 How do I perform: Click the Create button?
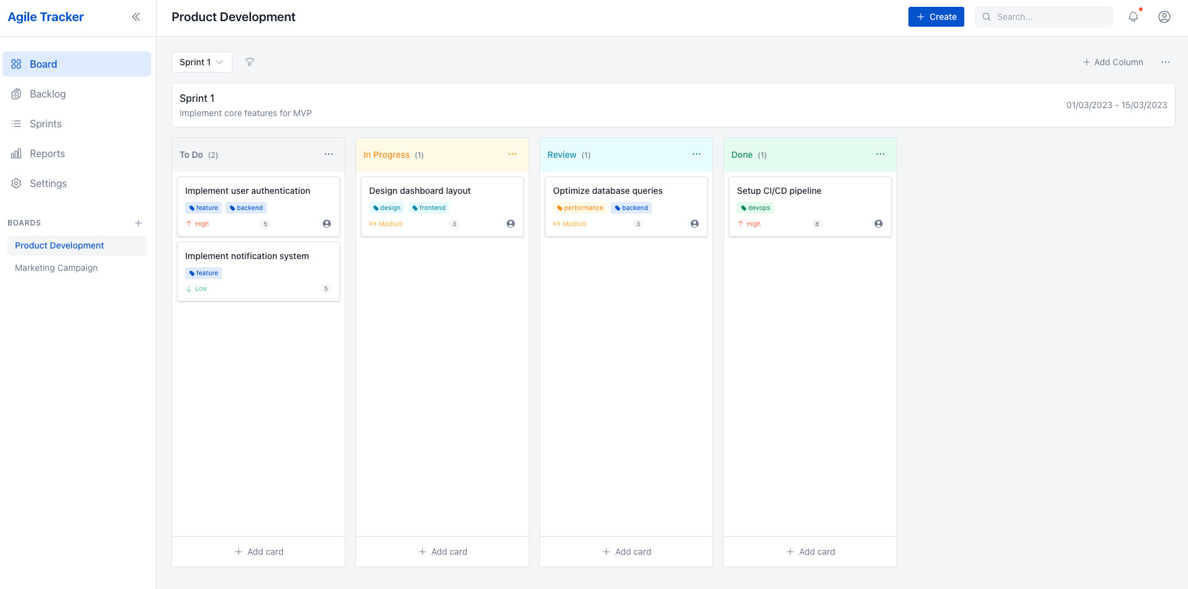tap(936, 17)
